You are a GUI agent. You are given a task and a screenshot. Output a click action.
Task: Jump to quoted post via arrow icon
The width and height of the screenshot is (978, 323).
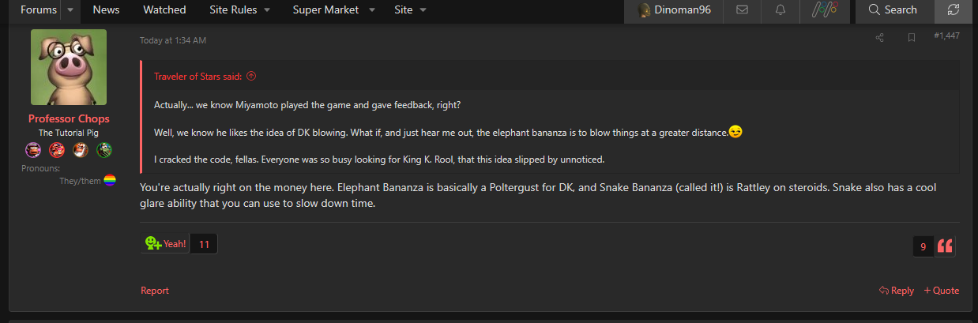click(x=251, y=77)
